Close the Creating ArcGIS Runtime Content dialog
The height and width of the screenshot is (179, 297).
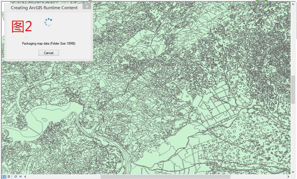87,7
